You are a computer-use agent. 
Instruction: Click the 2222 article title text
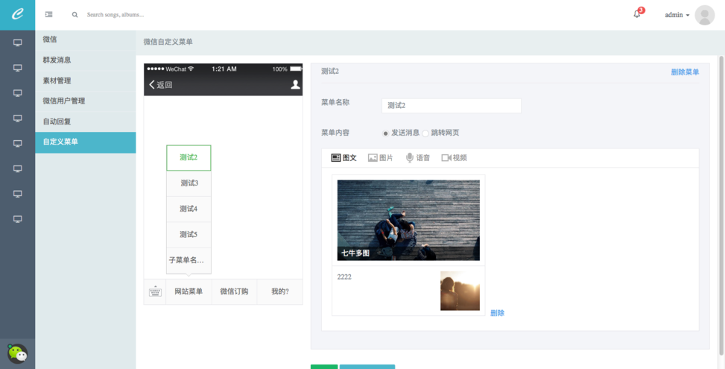(x=344, y=277)
